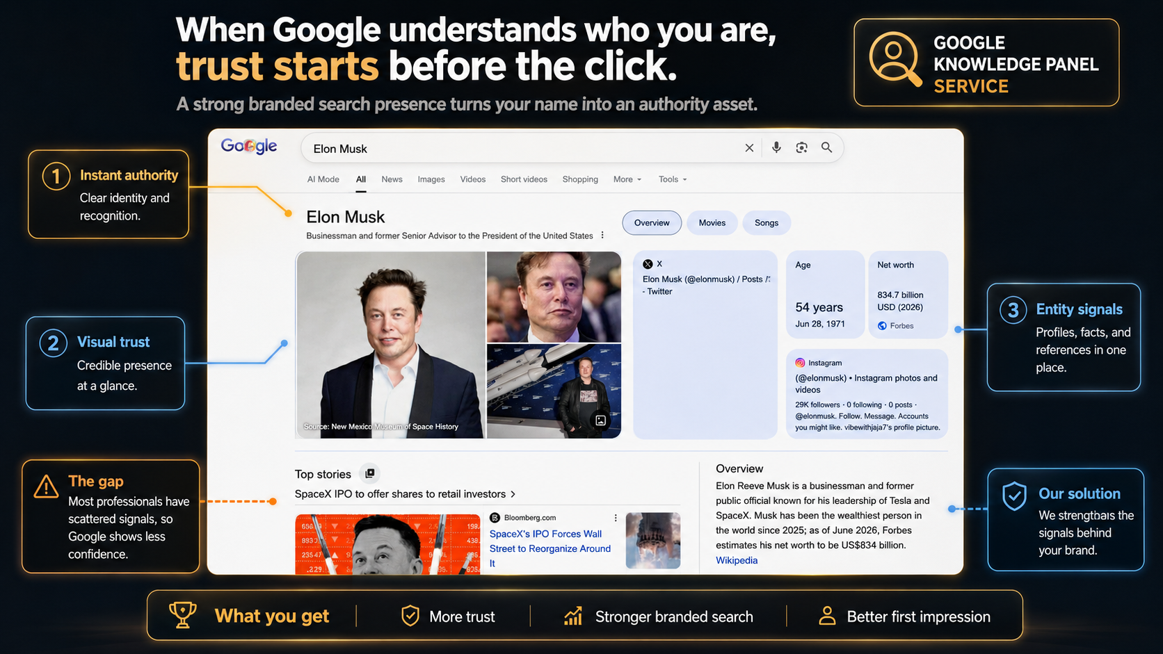Click the 'Businessman and former Senior Advisor' subtitle

point(449,236)
